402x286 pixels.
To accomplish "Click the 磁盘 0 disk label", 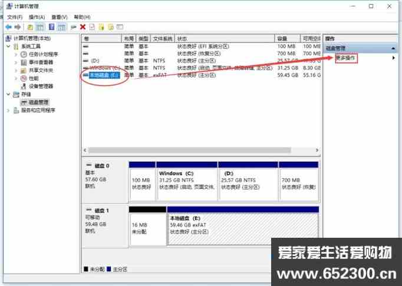I will click(102, 166).
